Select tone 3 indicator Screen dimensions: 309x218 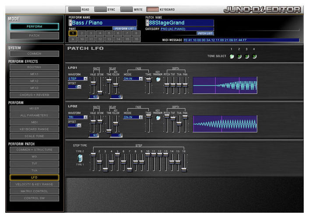247,56
